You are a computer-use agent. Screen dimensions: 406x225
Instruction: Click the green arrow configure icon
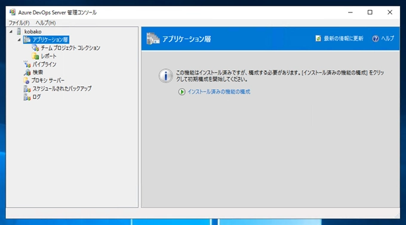(182, 92)
